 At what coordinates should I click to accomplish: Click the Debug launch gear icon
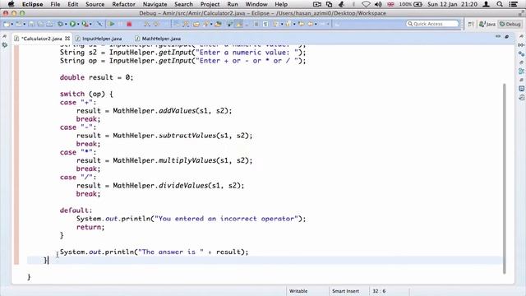60,24
